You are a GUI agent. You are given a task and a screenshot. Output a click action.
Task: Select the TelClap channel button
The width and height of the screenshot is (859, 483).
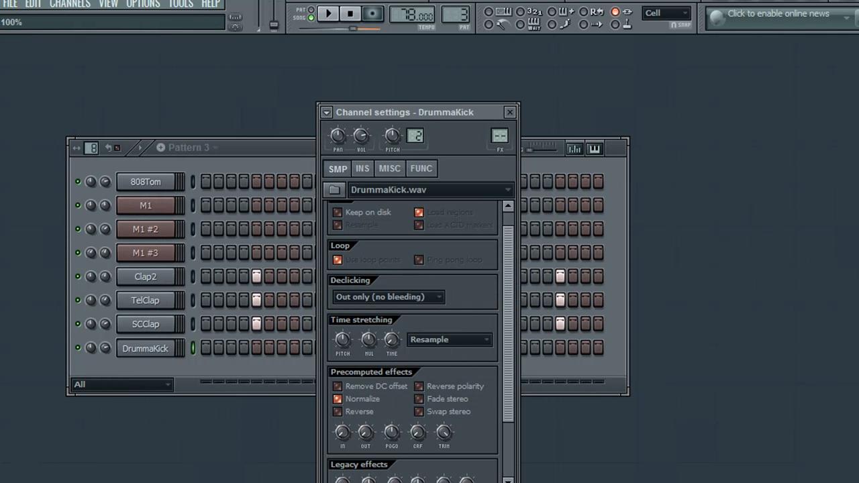click(x=146, y=301)
